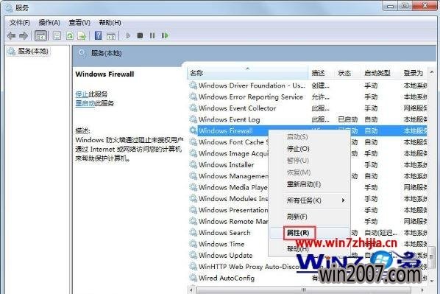Click the horizontal scrollbar thumb
Image resolution: width=440 pixels, height=294 pixels.
(x=304, y=290)
